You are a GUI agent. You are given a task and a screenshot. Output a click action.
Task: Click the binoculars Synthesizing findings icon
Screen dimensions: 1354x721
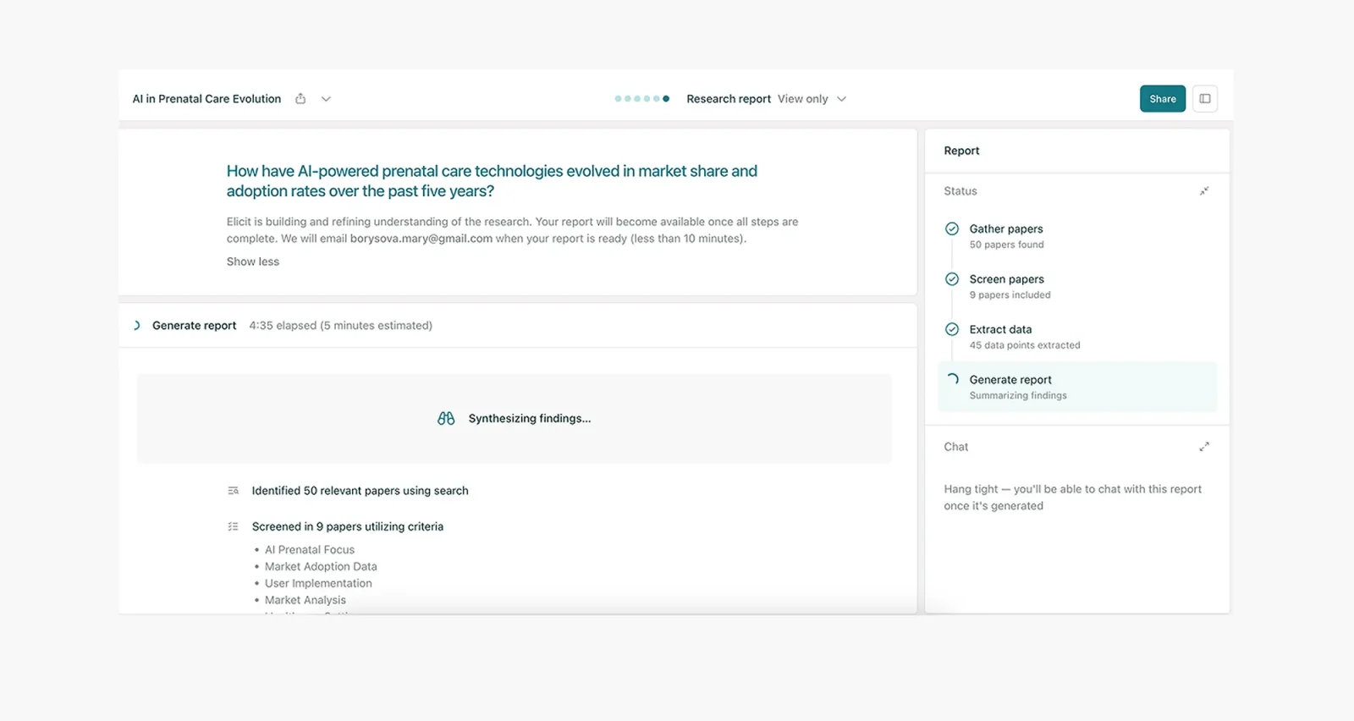click(x=446, y=419)
